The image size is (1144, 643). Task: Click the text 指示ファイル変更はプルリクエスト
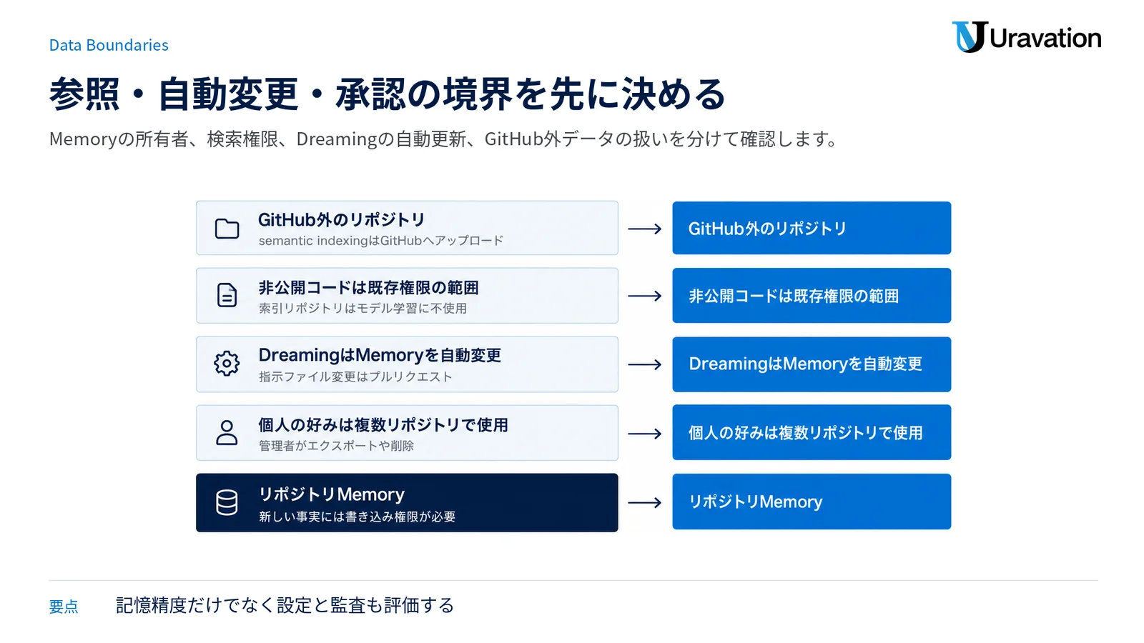coord(355,377)
